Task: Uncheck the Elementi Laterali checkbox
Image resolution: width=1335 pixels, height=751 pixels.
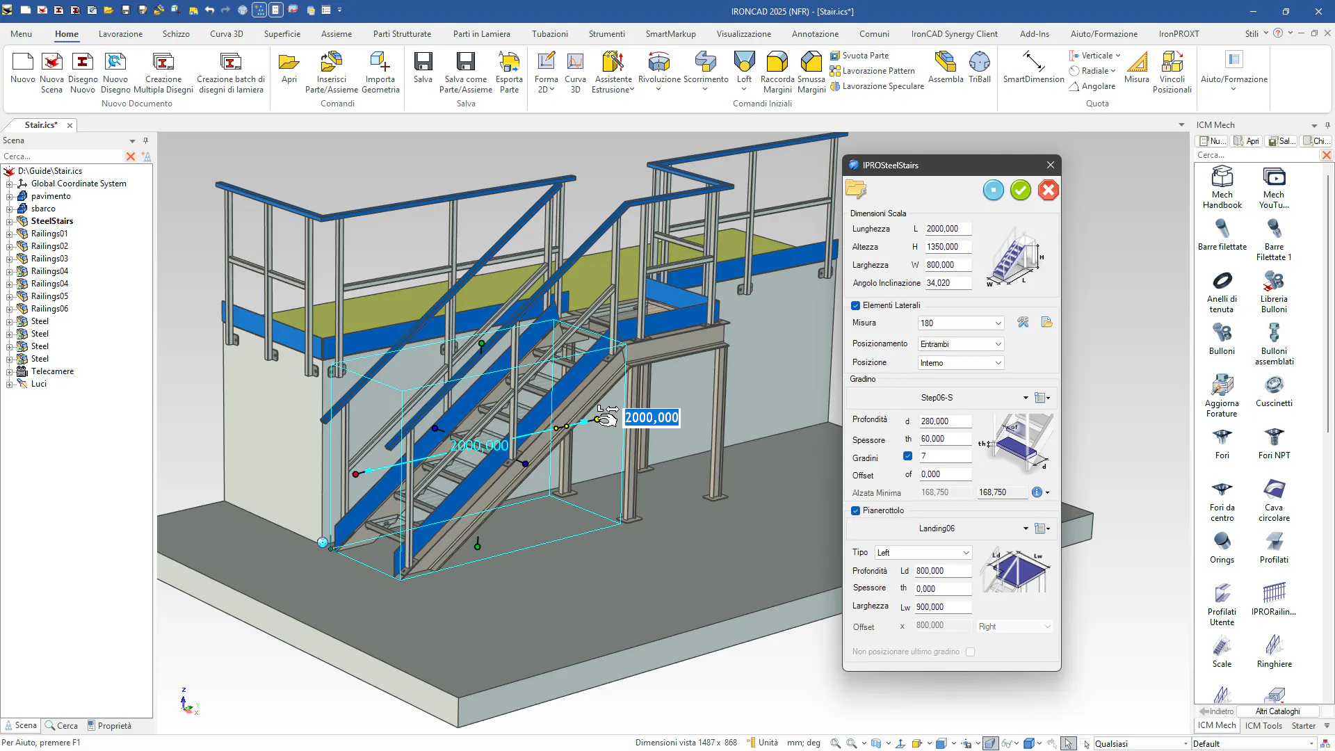Action: click(855, 305)
